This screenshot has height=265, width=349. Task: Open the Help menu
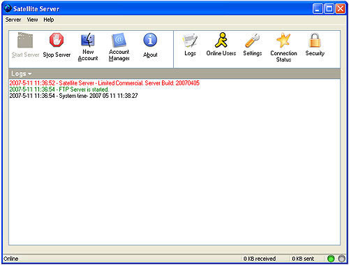tap(49, 20)
